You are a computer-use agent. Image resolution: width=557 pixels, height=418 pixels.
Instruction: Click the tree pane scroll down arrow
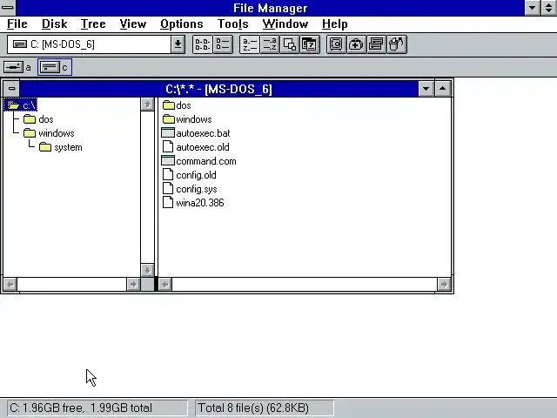pos(147,270)
